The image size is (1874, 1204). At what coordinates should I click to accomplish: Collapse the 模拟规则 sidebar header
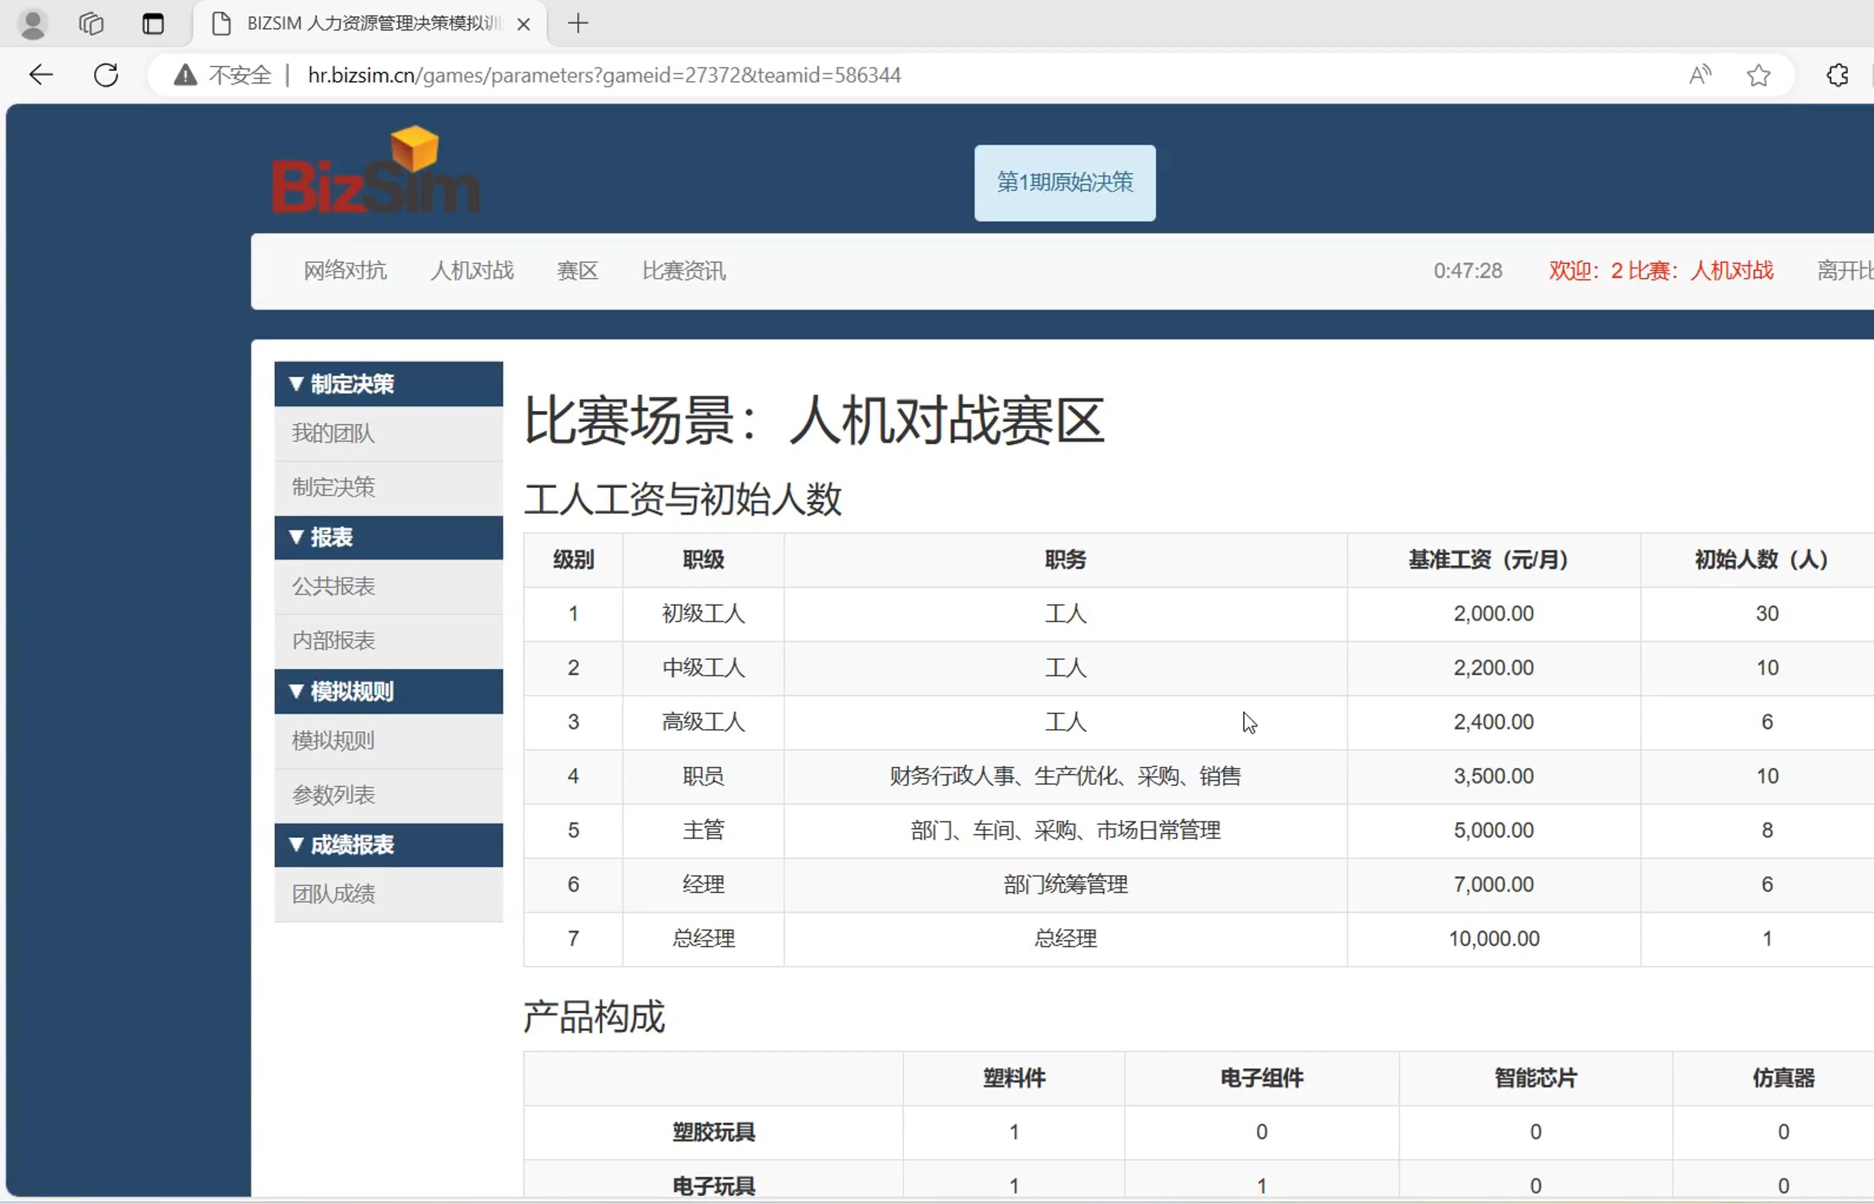(x=389, y=691)
